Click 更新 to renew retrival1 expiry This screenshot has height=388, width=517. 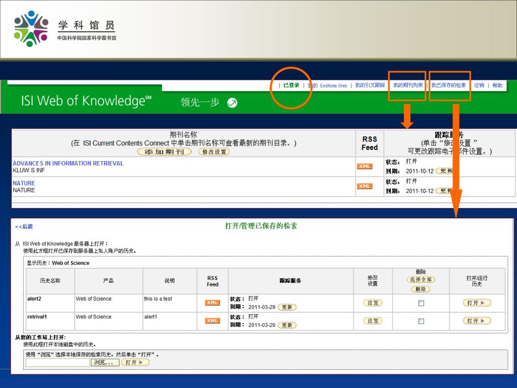click(287, 325)
